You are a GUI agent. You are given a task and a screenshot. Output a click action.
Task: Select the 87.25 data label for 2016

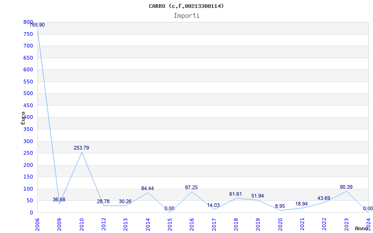click(191, 188)
